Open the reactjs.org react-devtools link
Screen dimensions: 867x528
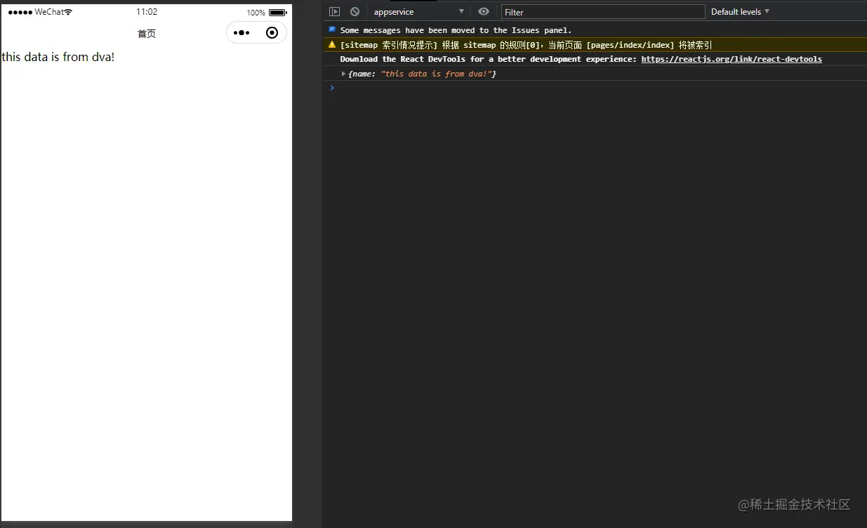click(x=732, y=59)
